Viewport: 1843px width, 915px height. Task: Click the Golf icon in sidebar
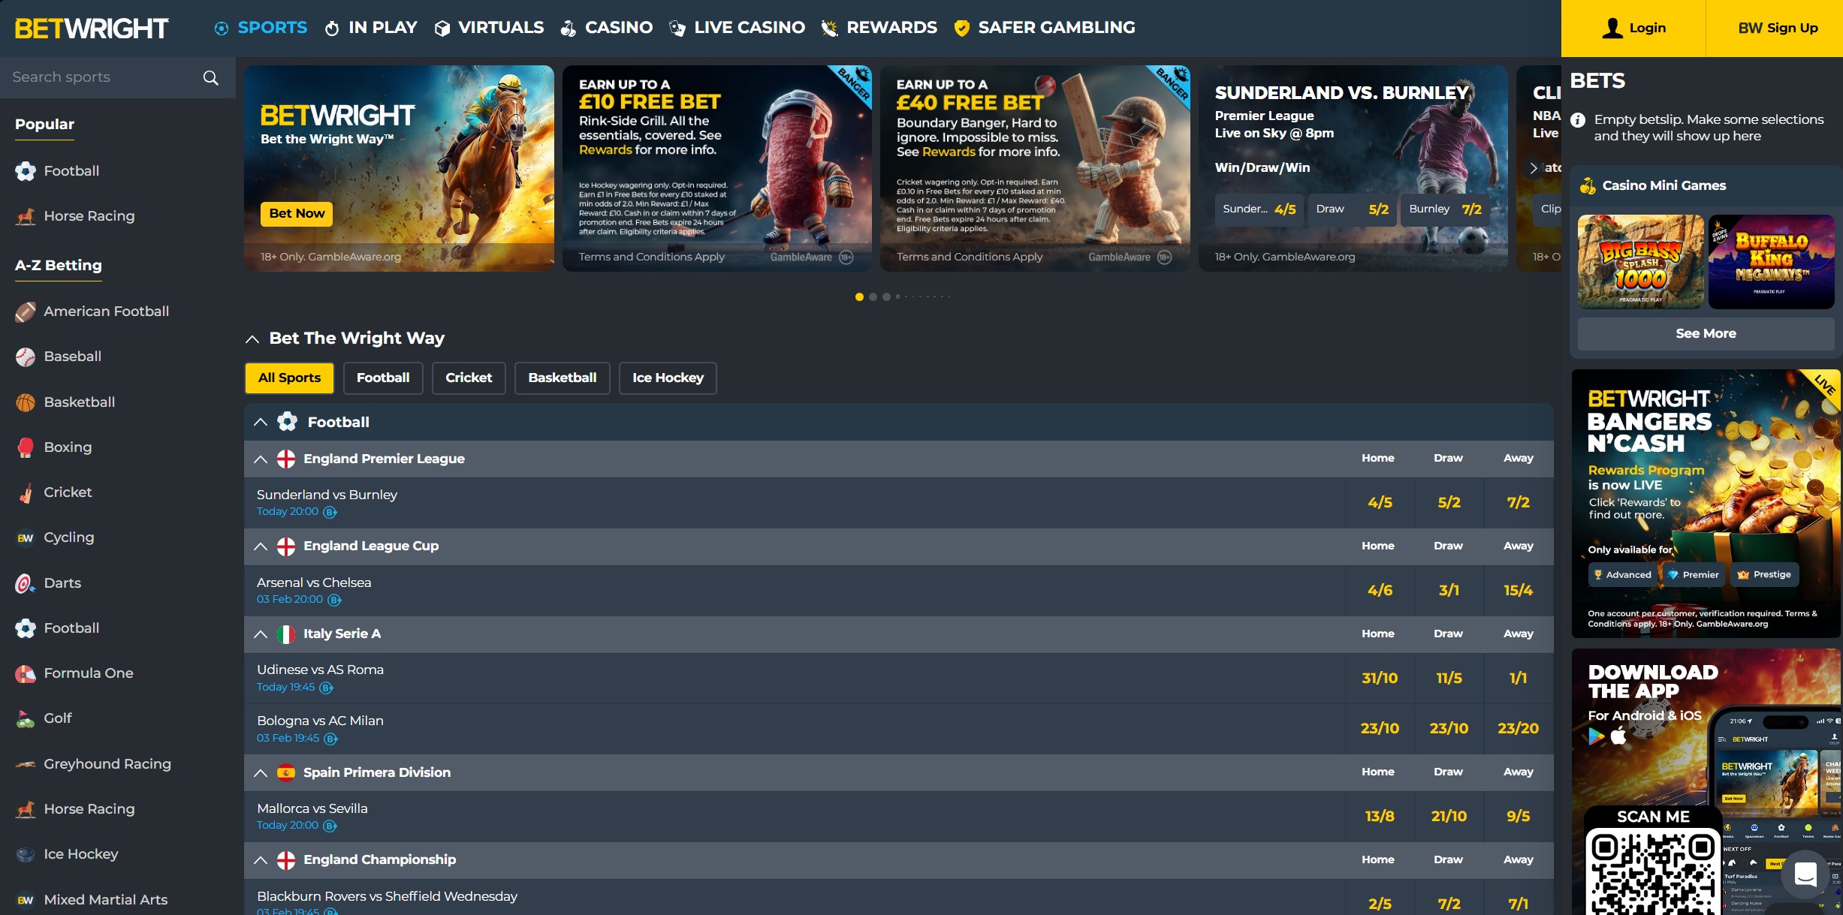(26, 718)
